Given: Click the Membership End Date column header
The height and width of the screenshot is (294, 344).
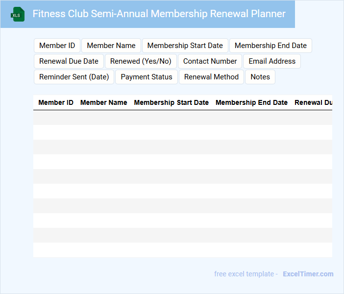Looking at the screenshot, I should point(251,102).
